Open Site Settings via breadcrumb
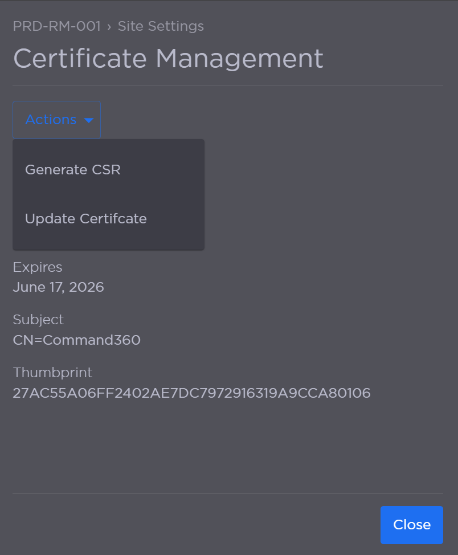The height and width of the screenshot is (555, 458). coord(160,26)
